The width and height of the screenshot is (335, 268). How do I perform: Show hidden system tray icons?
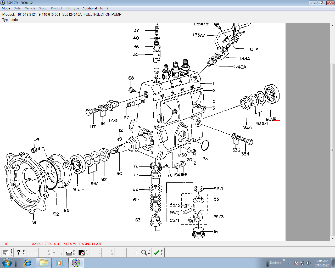point(289,263)
